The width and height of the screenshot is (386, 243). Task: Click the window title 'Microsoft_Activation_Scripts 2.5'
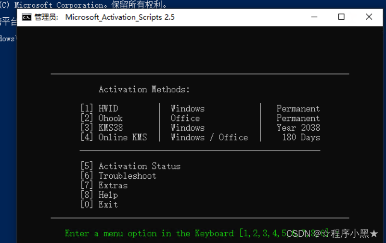tap(120, 17)
